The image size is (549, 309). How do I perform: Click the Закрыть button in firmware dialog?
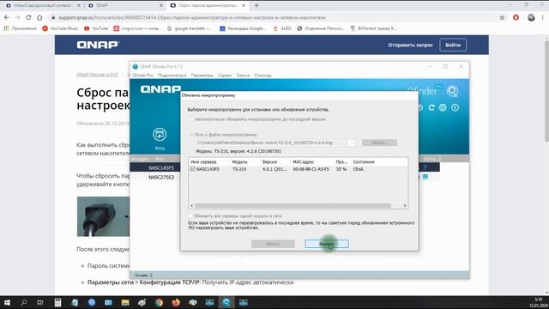tap(327, 244)
